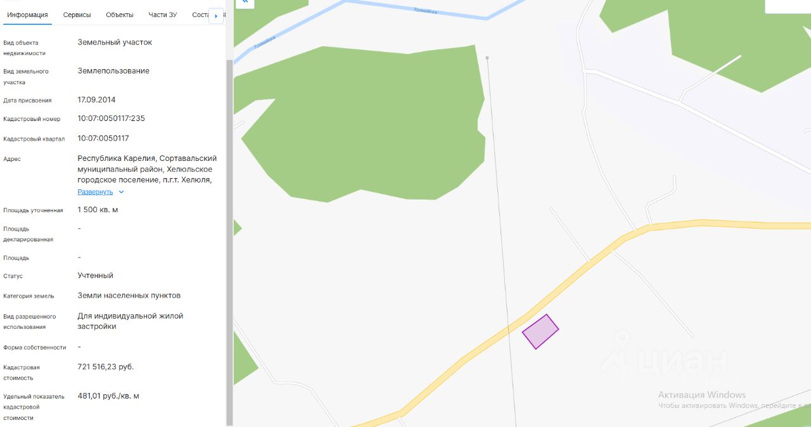Click the info panel vertical scrollbar

229,241
